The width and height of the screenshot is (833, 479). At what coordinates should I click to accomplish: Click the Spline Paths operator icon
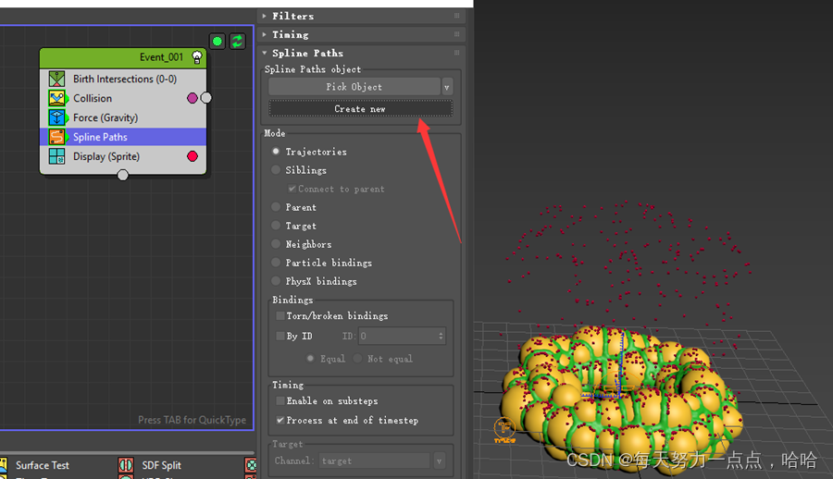pyautogui.click(x=56, y=137)
